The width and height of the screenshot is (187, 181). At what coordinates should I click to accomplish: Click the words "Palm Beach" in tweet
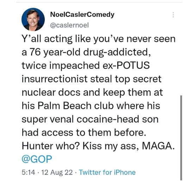[x=64, y=106]
